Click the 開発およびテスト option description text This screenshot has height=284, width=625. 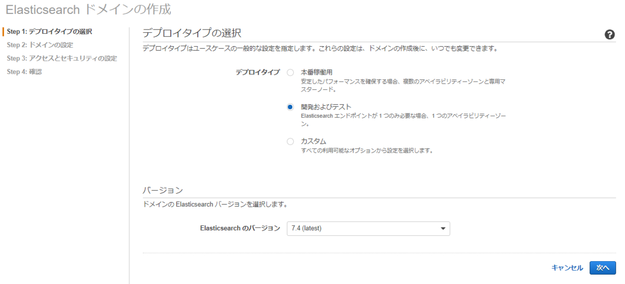(403, 120)
